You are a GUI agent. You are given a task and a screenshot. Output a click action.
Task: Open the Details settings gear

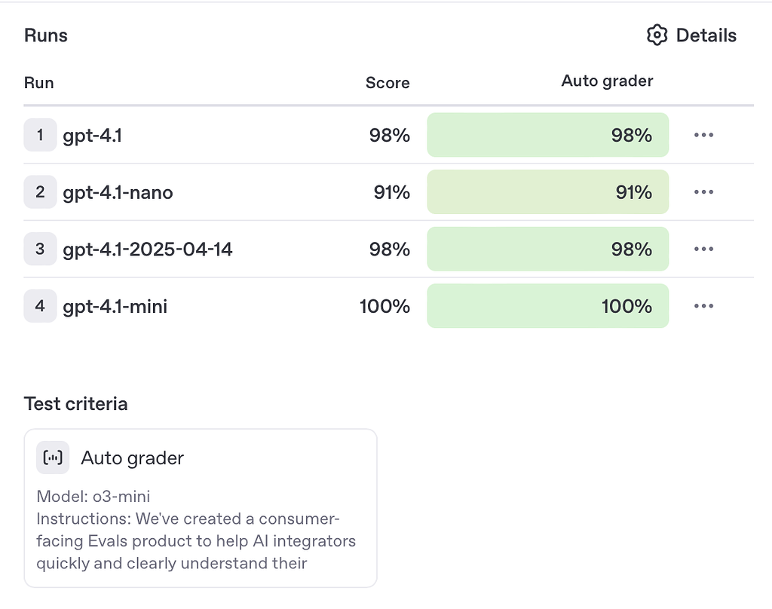657,35
